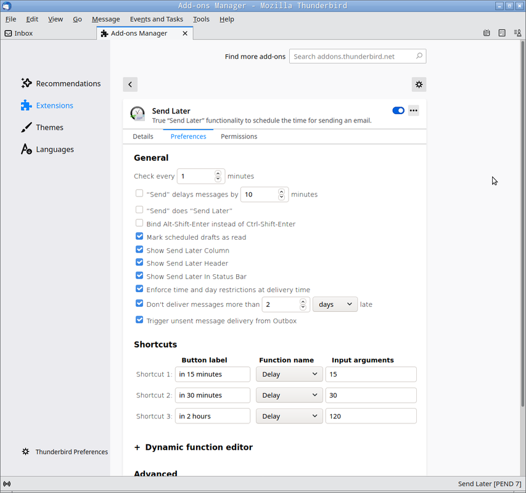Uncheck Mark scheduled drafts as read
Screen dimensions: 526x493
[139, 236]
